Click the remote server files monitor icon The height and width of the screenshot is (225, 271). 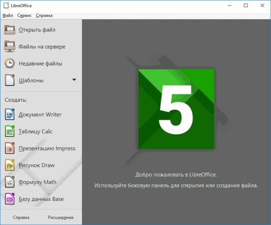coord(9,47)
